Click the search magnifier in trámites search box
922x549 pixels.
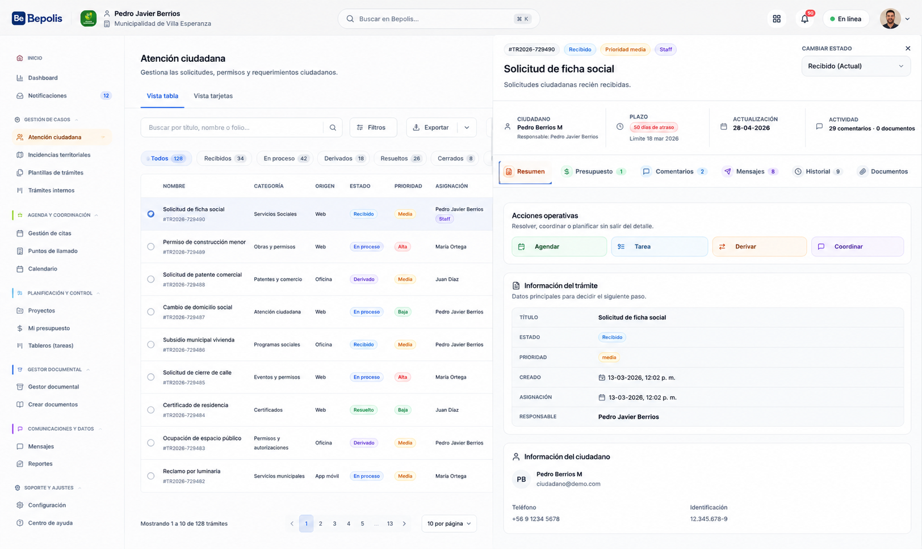pos(333,128)
